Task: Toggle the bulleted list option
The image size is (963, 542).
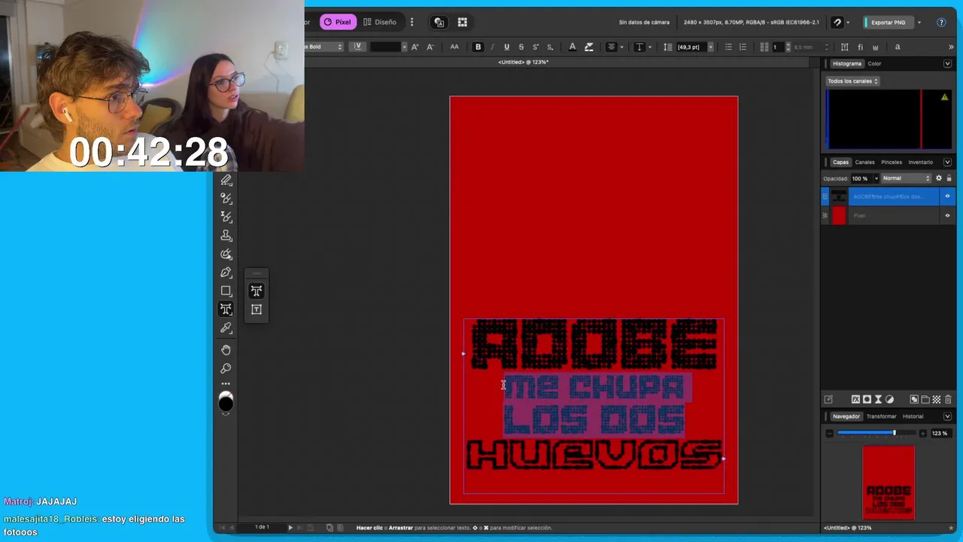Action: [728, 47]
